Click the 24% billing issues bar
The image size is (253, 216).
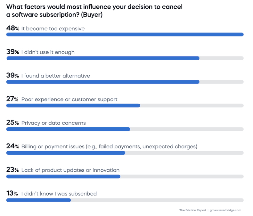pyautogui.click(x=66, y=153)
